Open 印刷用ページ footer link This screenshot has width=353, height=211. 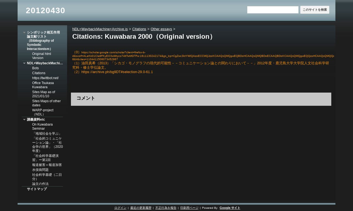pos(189,208)
